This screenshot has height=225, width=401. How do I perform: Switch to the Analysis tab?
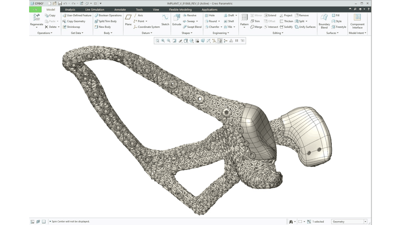click(70, 9)
